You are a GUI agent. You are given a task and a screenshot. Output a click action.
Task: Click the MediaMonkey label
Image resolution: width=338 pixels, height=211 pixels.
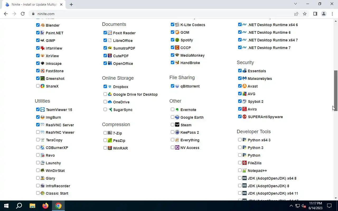coord(193,55)
